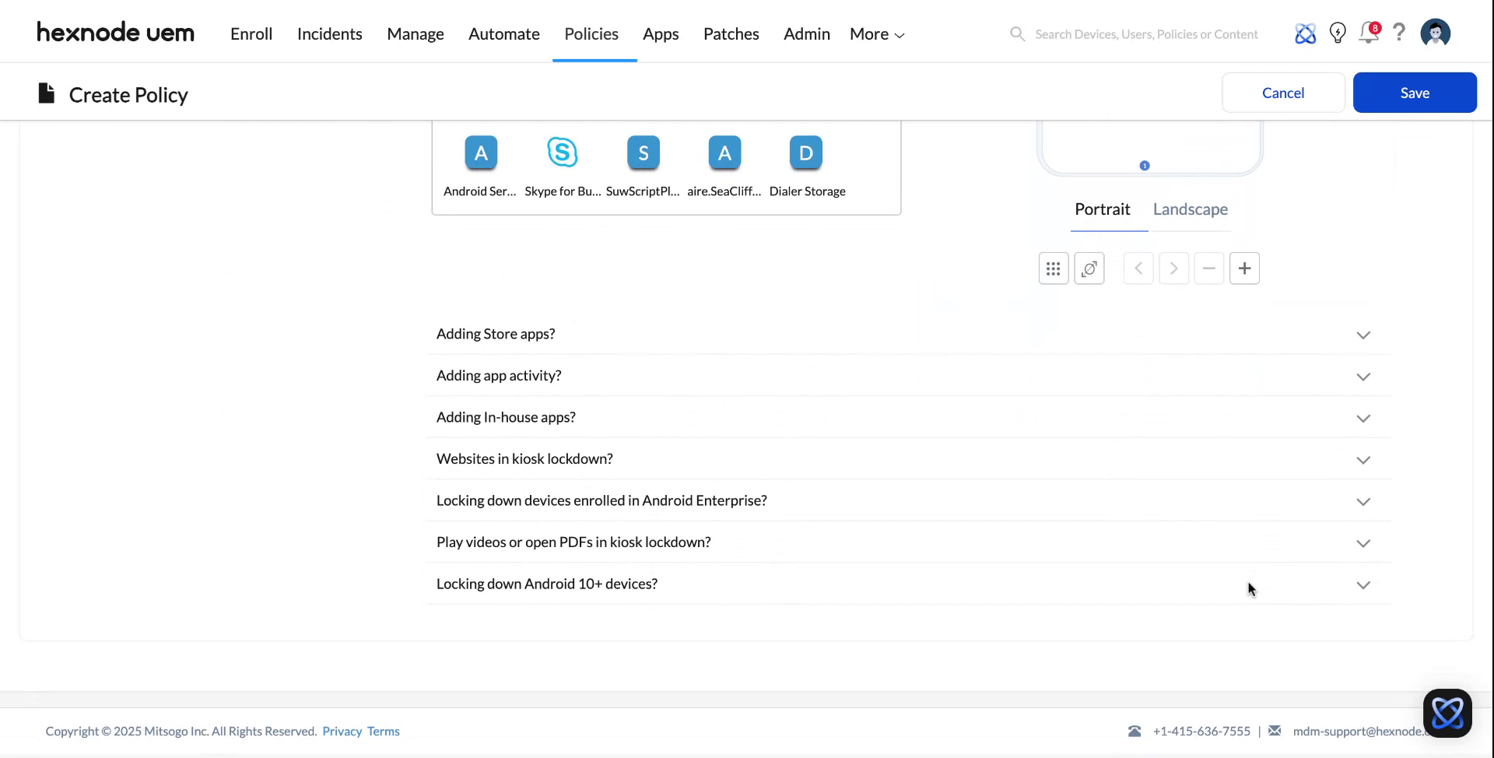Open the notifications bell with 8 alerts

1368,33
